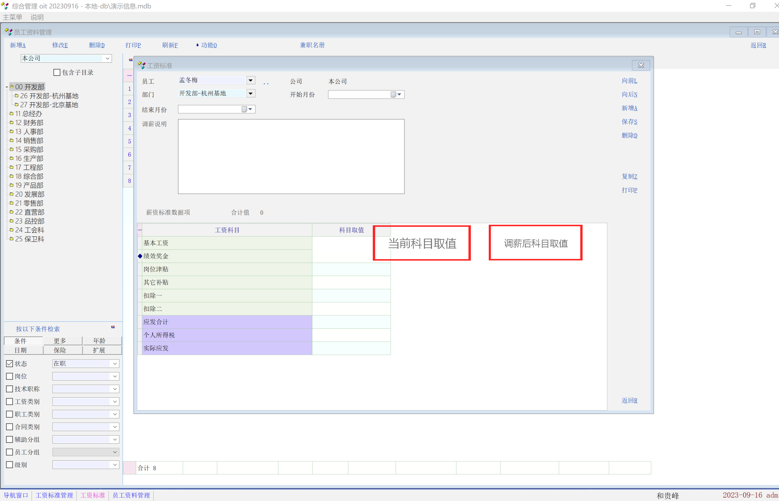This screenshot has width=779, height=501.
Task: Open the 本公司 company dropdown
Action: [108, 59]
